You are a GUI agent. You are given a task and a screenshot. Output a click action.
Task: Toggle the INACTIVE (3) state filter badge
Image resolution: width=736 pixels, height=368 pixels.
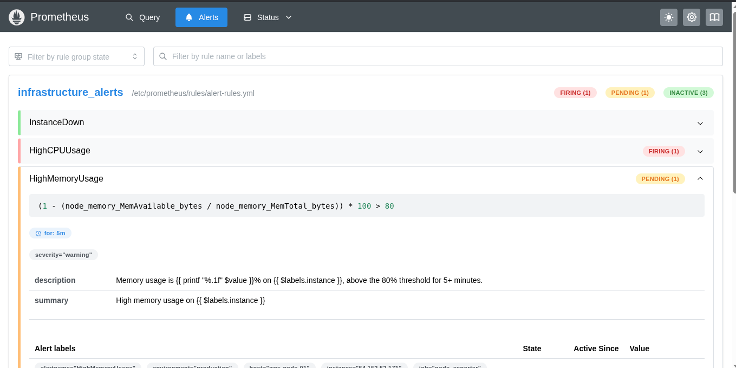688,93
